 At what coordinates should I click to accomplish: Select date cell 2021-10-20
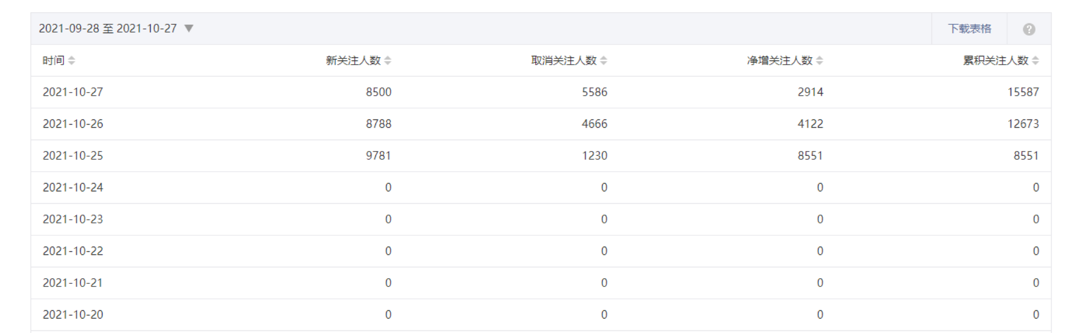click(x=73, y=315)
